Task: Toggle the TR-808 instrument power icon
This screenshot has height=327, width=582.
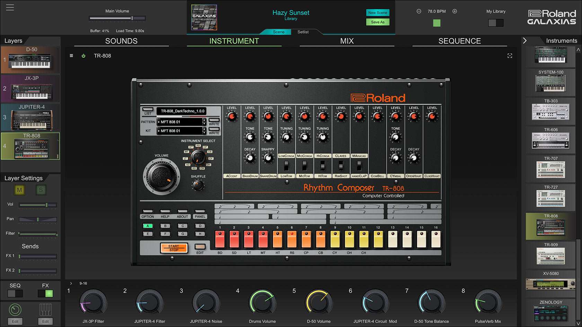Action: pos(83,56)
